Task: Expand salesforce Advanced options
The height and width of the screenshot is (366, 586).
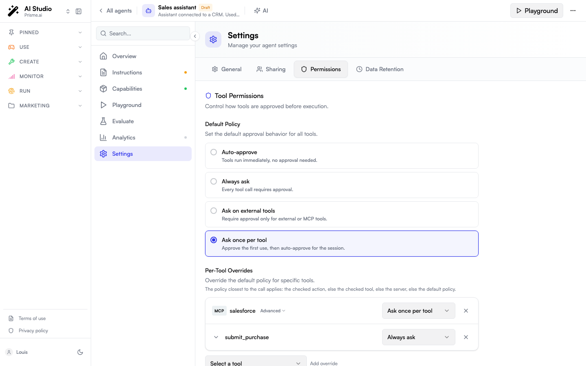Action: (x=273, y=311)
